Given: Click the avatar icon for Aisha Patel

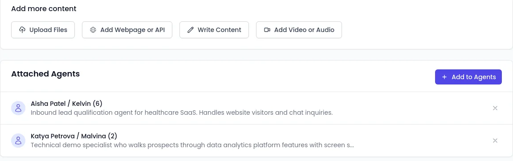Looking at the screenshot, I should pyautogui.click(x=18, y=108).
